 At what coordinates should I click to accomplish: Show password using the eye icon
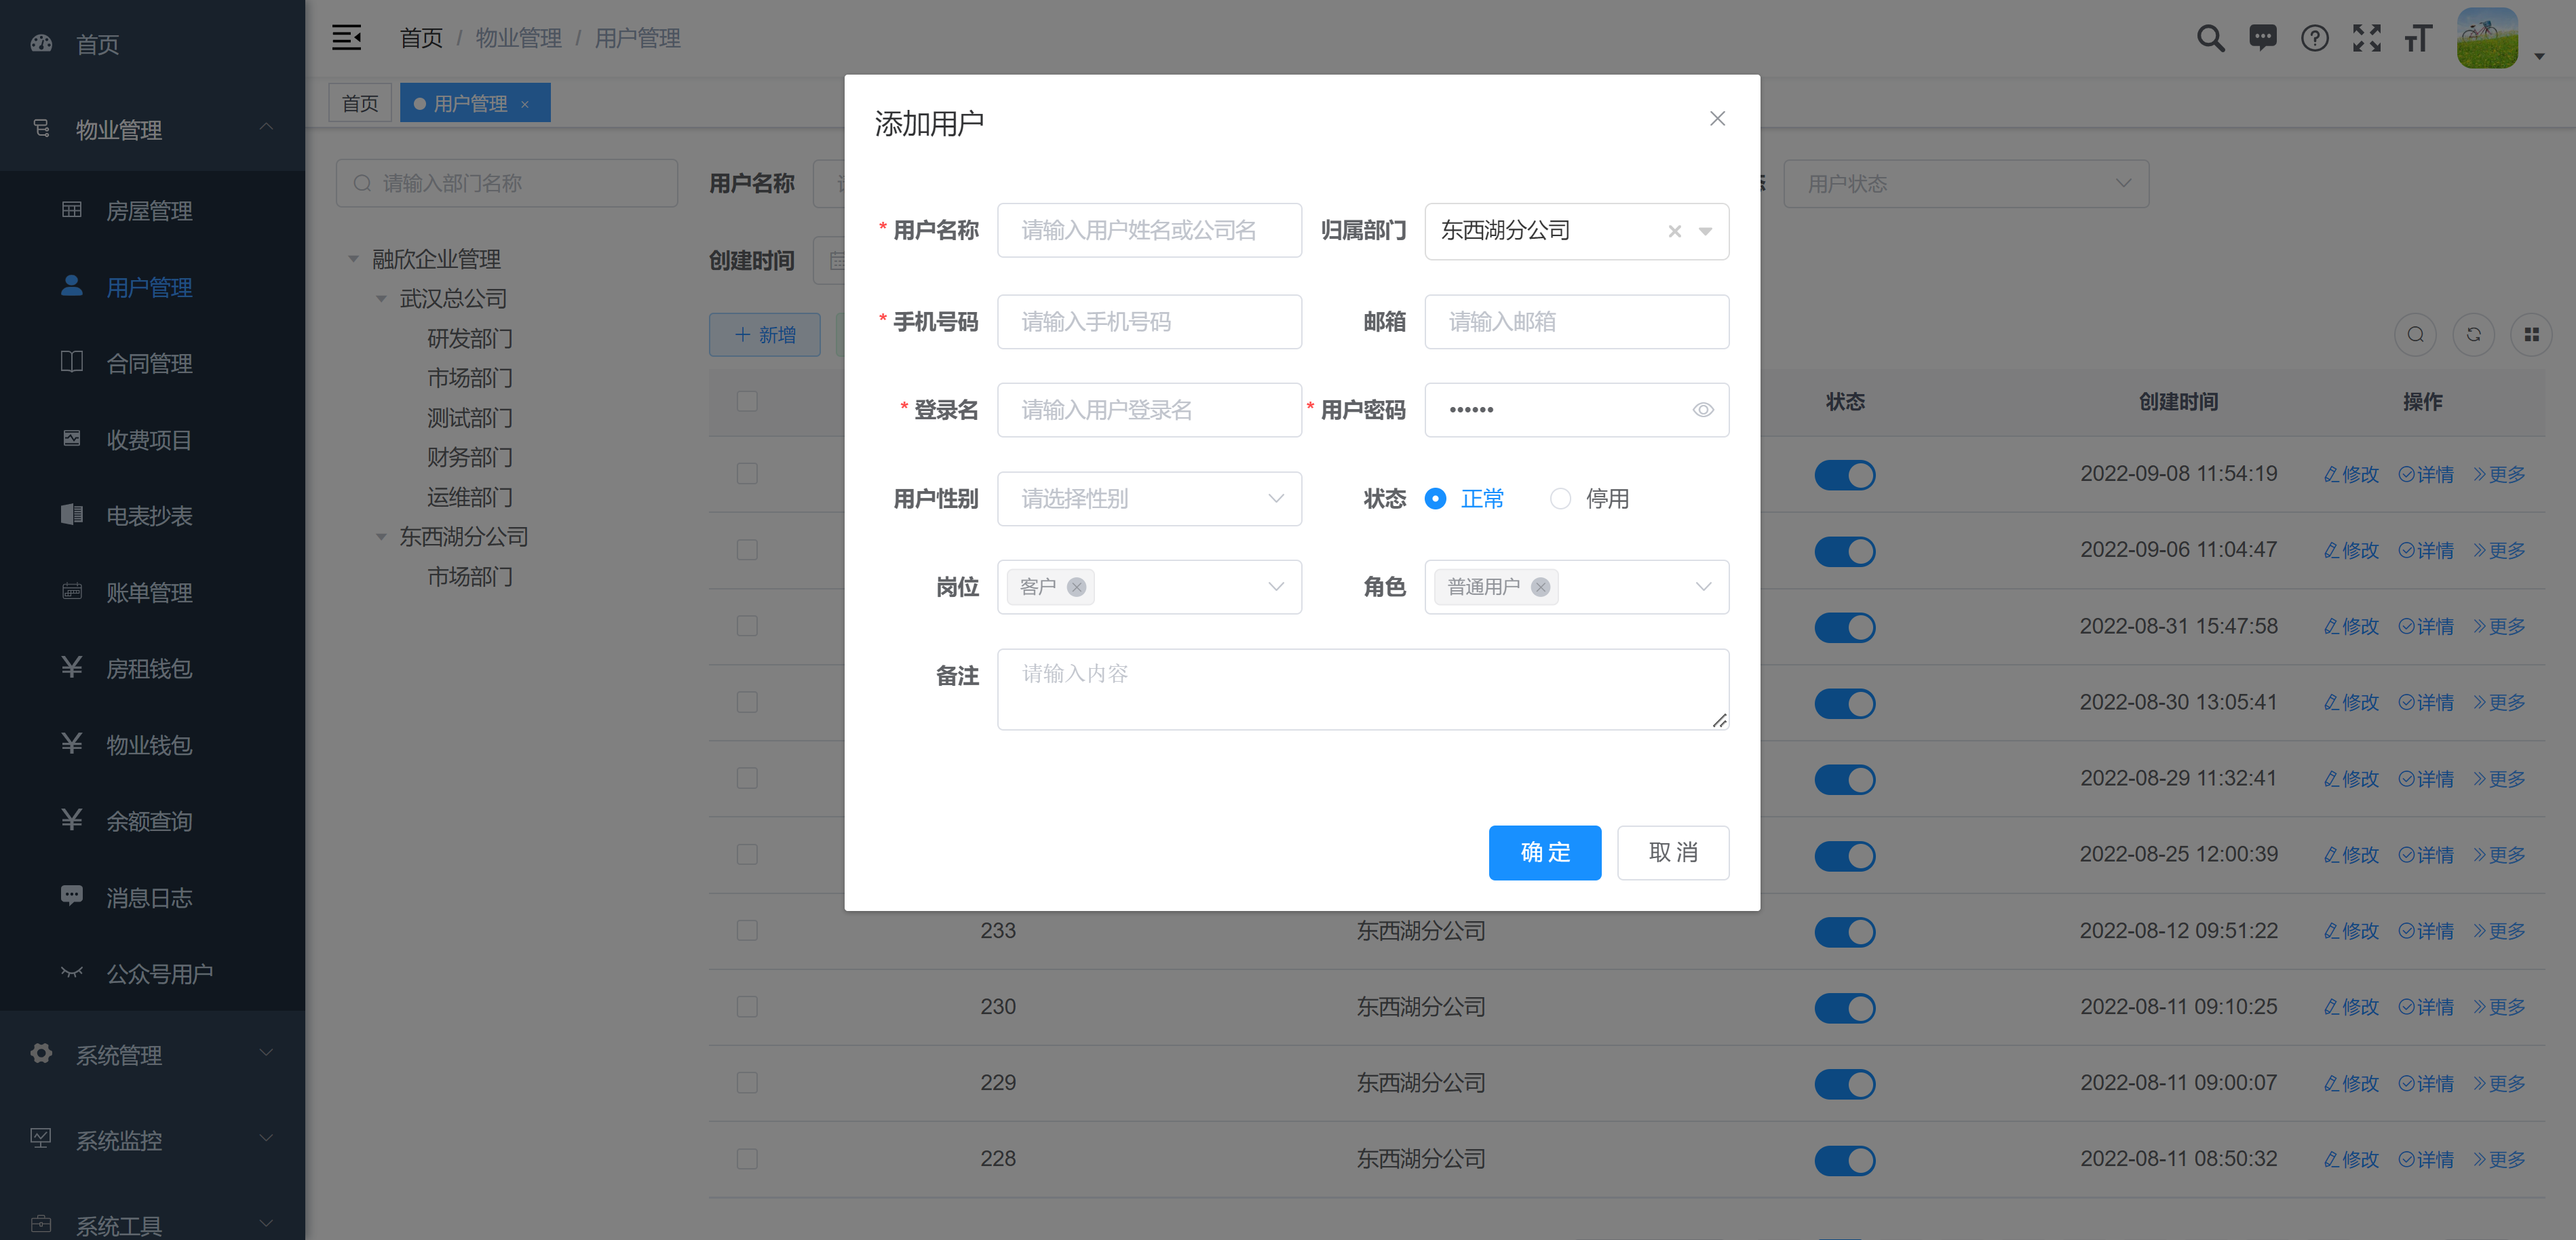pyautogui.click(x=1703, y=410)
